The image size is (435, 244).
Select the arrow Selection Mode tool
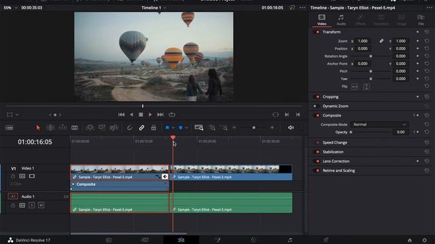point(38,127)
